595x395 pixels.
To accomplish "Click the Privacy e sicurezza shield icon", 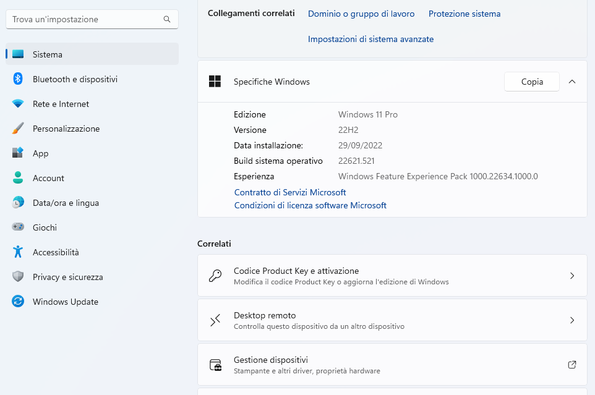I will coord(18,277).
